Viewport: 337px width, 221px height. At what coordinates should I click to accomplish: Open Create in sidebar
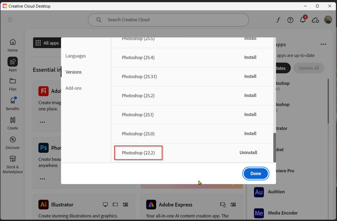pyautogui.click(x=13, y=123)
